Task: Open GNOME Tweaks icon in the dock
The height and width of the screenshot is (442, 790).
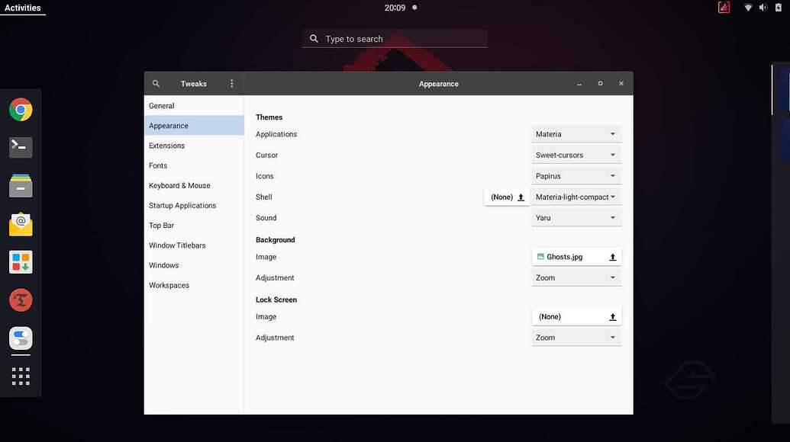Action: (x=21, y=338)
